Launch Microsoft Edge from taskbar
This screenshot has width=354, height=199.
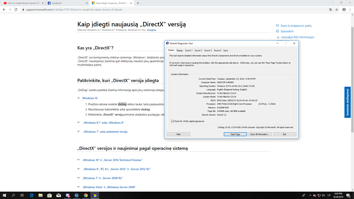(31, 195)
